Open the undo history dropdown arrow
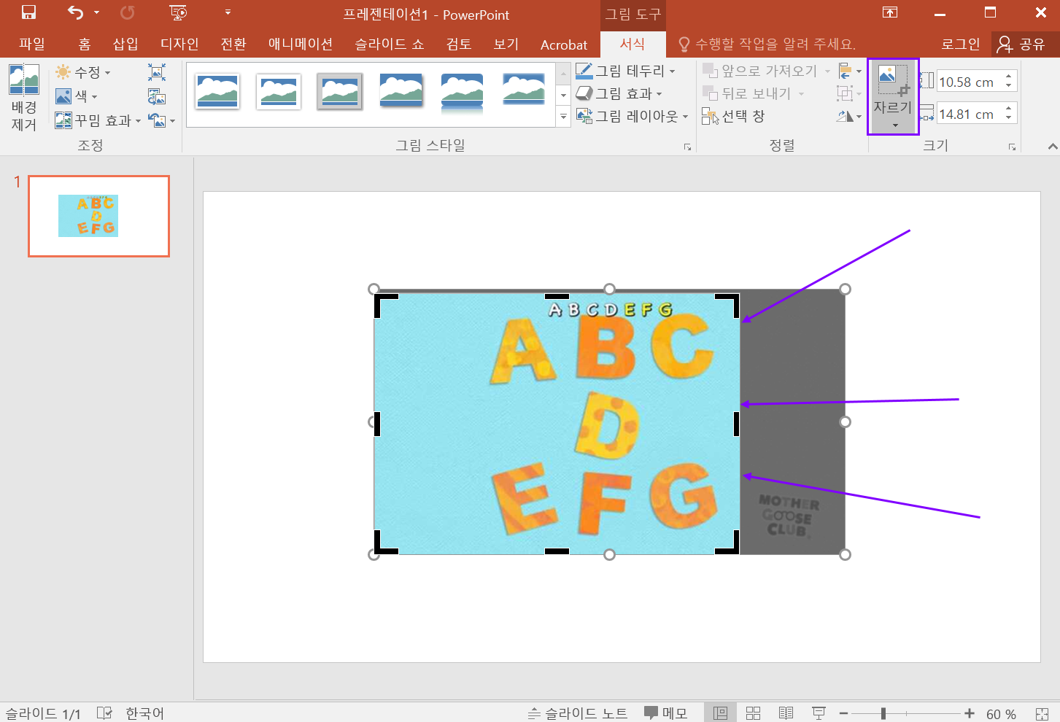 click(96, 12)
